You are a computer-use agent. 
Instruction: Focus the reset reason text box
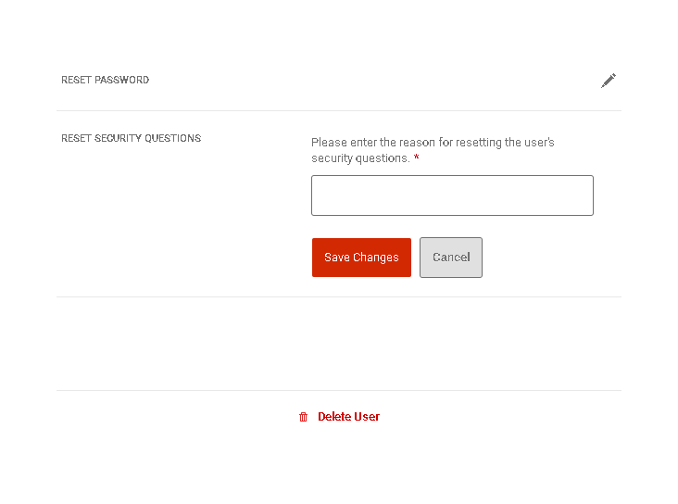(452, 195)
